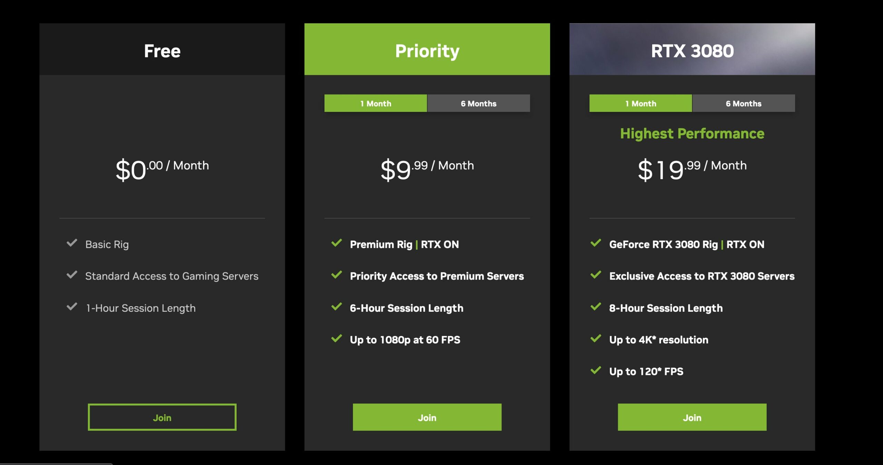Toggle Priority 1 Month billing option
The height and width of the screenshot is (465, 883).
pos(375,103)
